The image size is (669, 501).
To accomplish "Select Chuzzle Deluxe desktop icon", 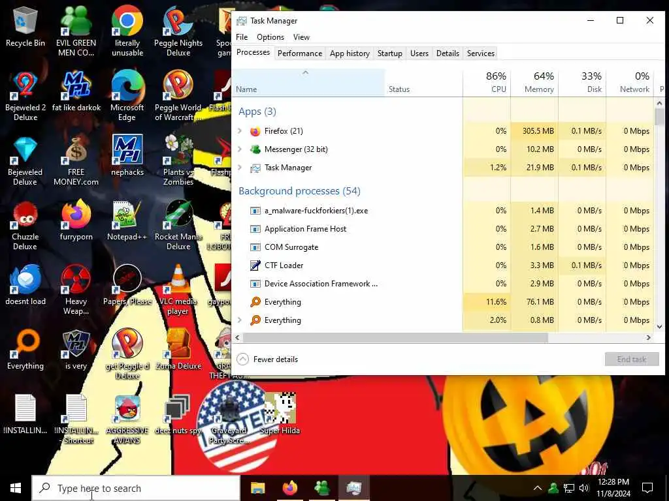I will (x=25, y=225).
